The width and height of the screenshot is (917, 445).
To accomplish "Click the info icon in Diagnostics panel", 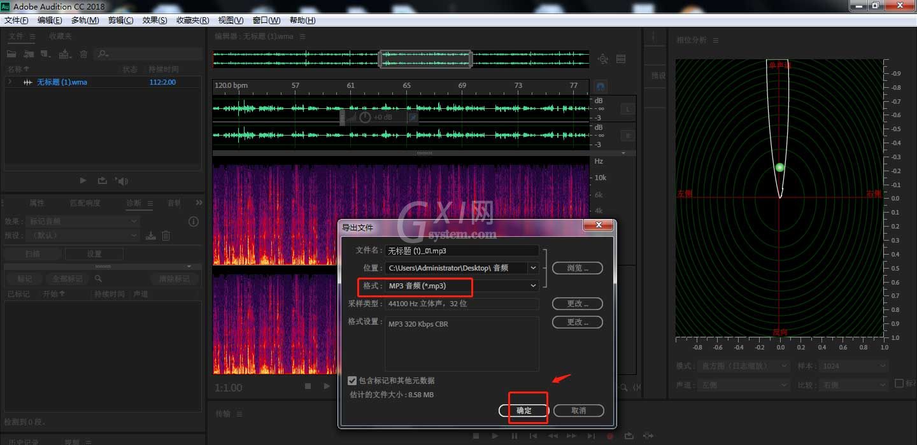I will tap(194, 222).
